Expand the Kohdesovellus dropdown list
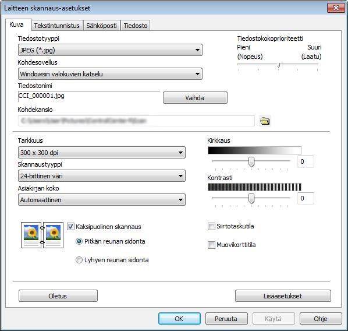Screen dimensions: 348x331 [x=110, y=74]
